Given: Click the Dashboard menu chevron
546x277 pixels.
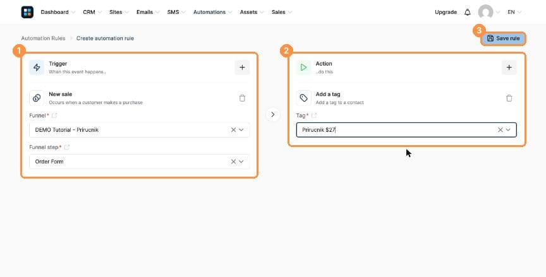Looking at the screenshot, I should pyautogui.click(x=73, y=13).
